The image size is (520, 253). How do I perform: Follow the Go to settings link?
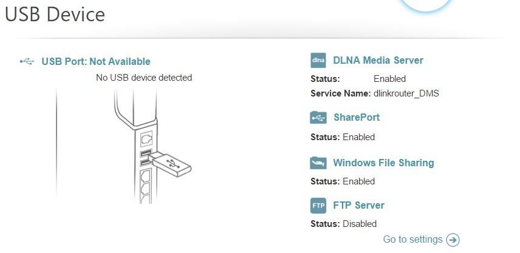pyautogui.click(x=413, y=240)
